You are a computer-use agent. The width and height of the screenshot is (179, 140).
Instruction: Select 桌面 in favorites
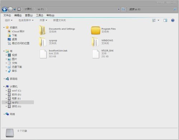point(14,39)
